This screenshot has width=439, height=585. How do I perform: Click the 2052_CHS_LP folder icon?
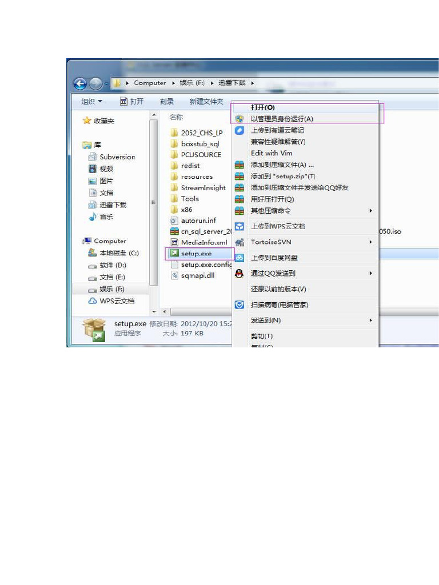174,133
